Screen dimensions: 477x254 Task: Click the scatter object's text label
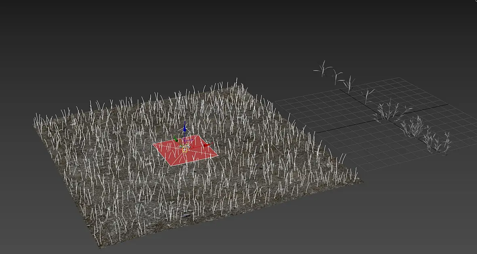tap(184, 147)
